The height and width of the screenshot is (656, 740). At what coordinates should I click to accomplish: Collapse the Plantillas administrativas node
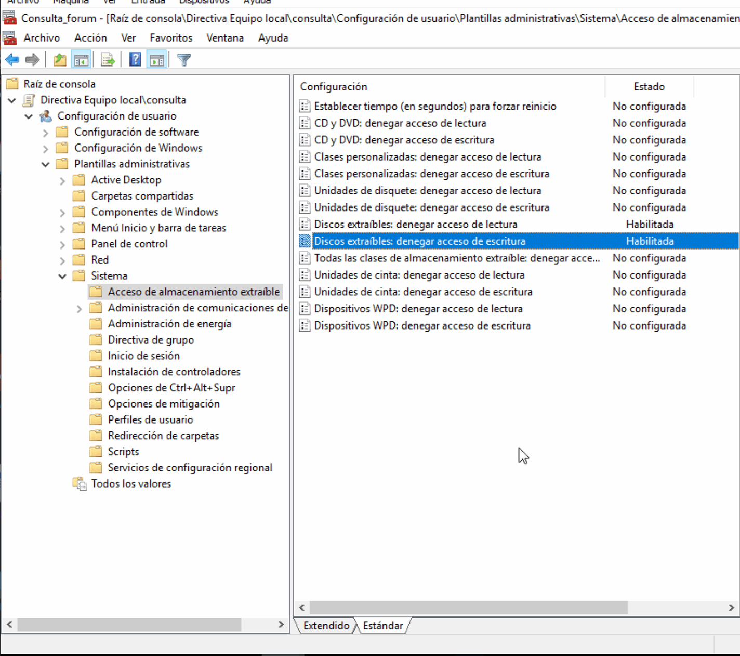pos(46,164)
